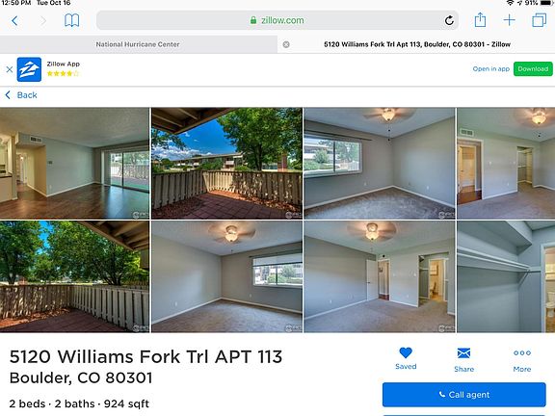Add a new tab with plus icon
555x416 pixels.
coord(509,20)
